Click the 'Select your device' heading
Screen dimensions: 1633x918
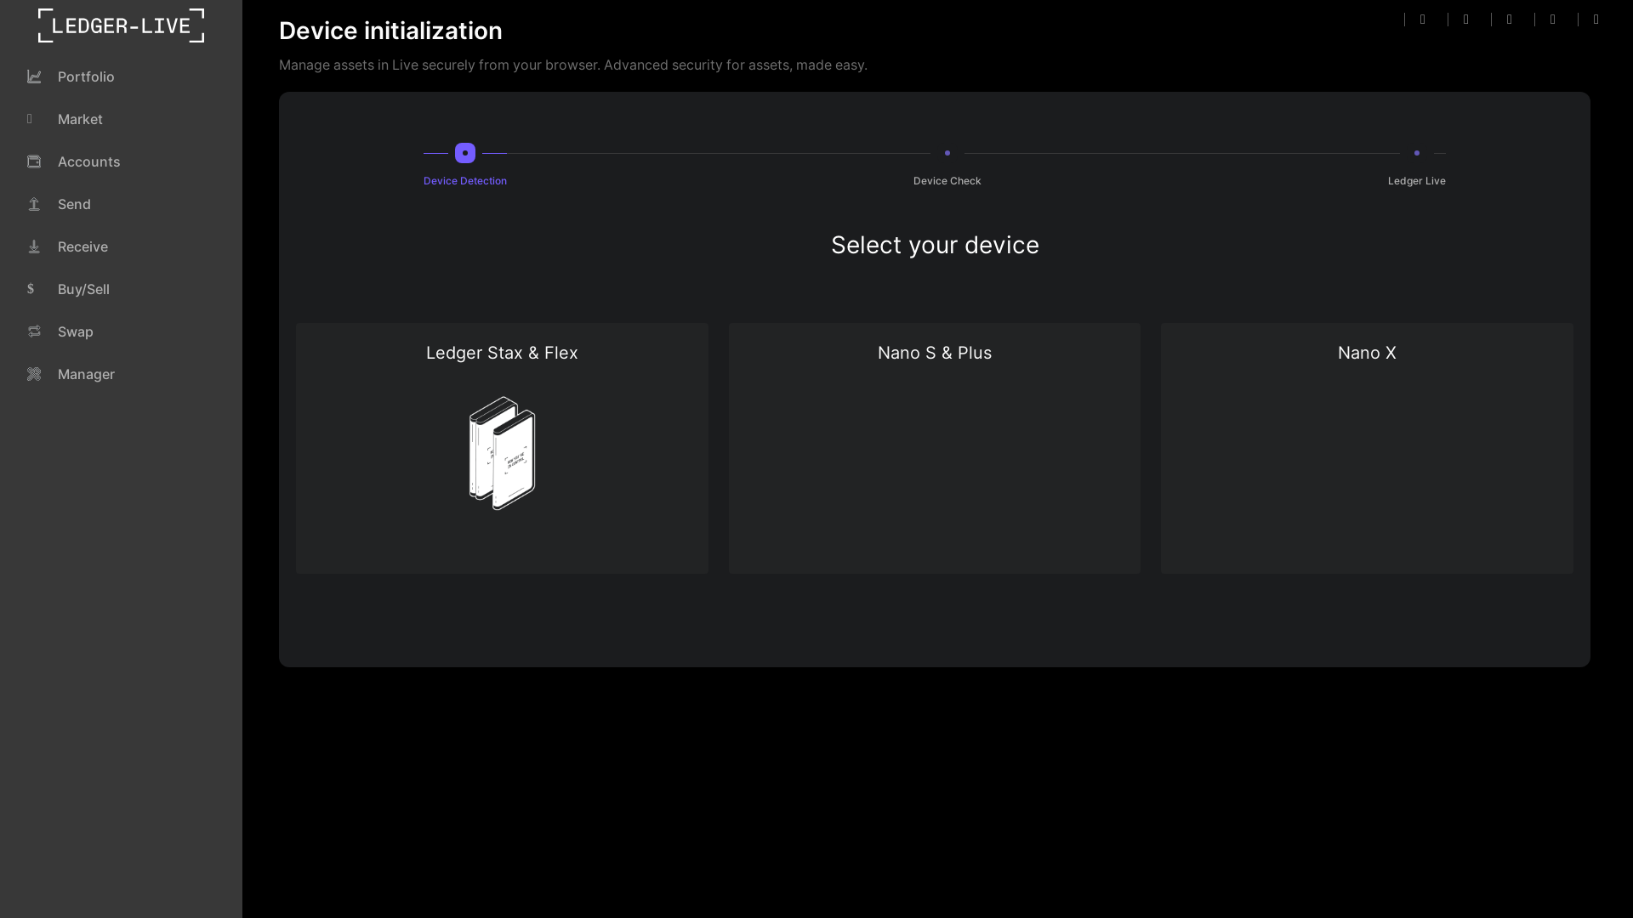click(x=935, y=245)
